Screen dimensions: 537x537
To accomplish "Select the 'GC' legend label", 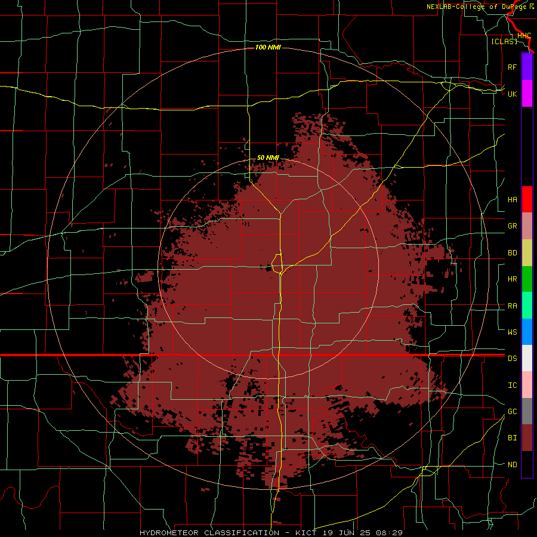I will tap(512, 412).
